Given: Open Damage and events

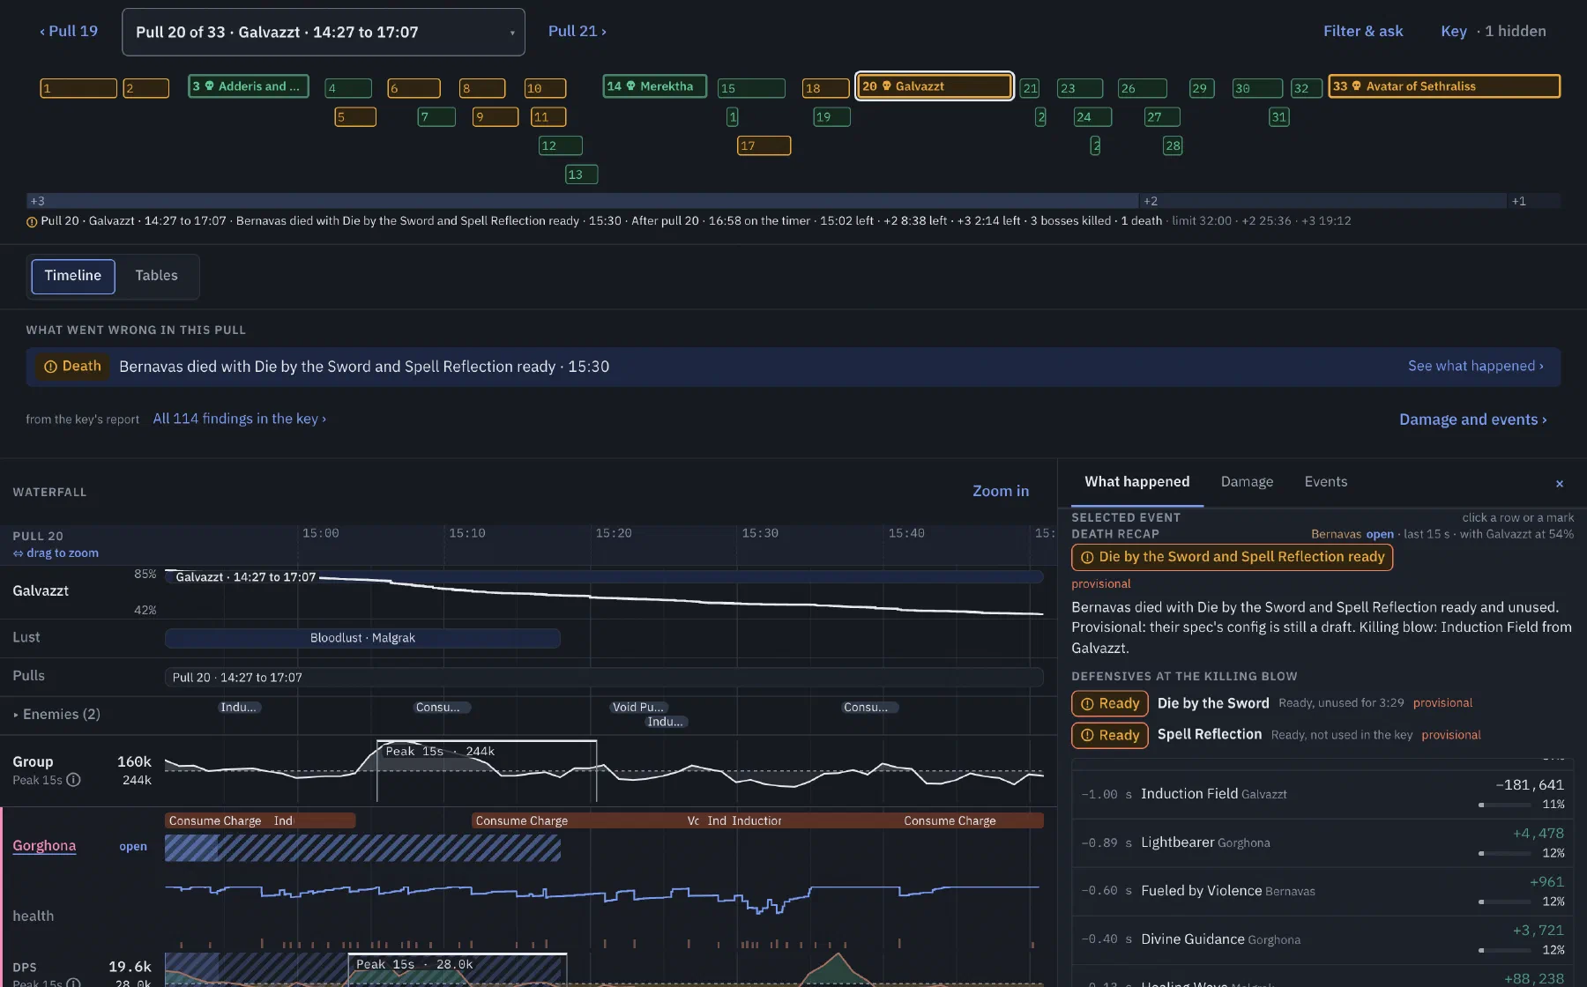Looking at the screenshot, I should [1473, 419].
